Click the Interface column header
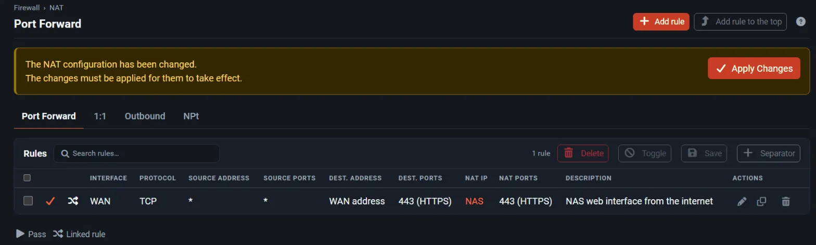Viewport: 816px width, 245px height. click(x=108, y=178)
